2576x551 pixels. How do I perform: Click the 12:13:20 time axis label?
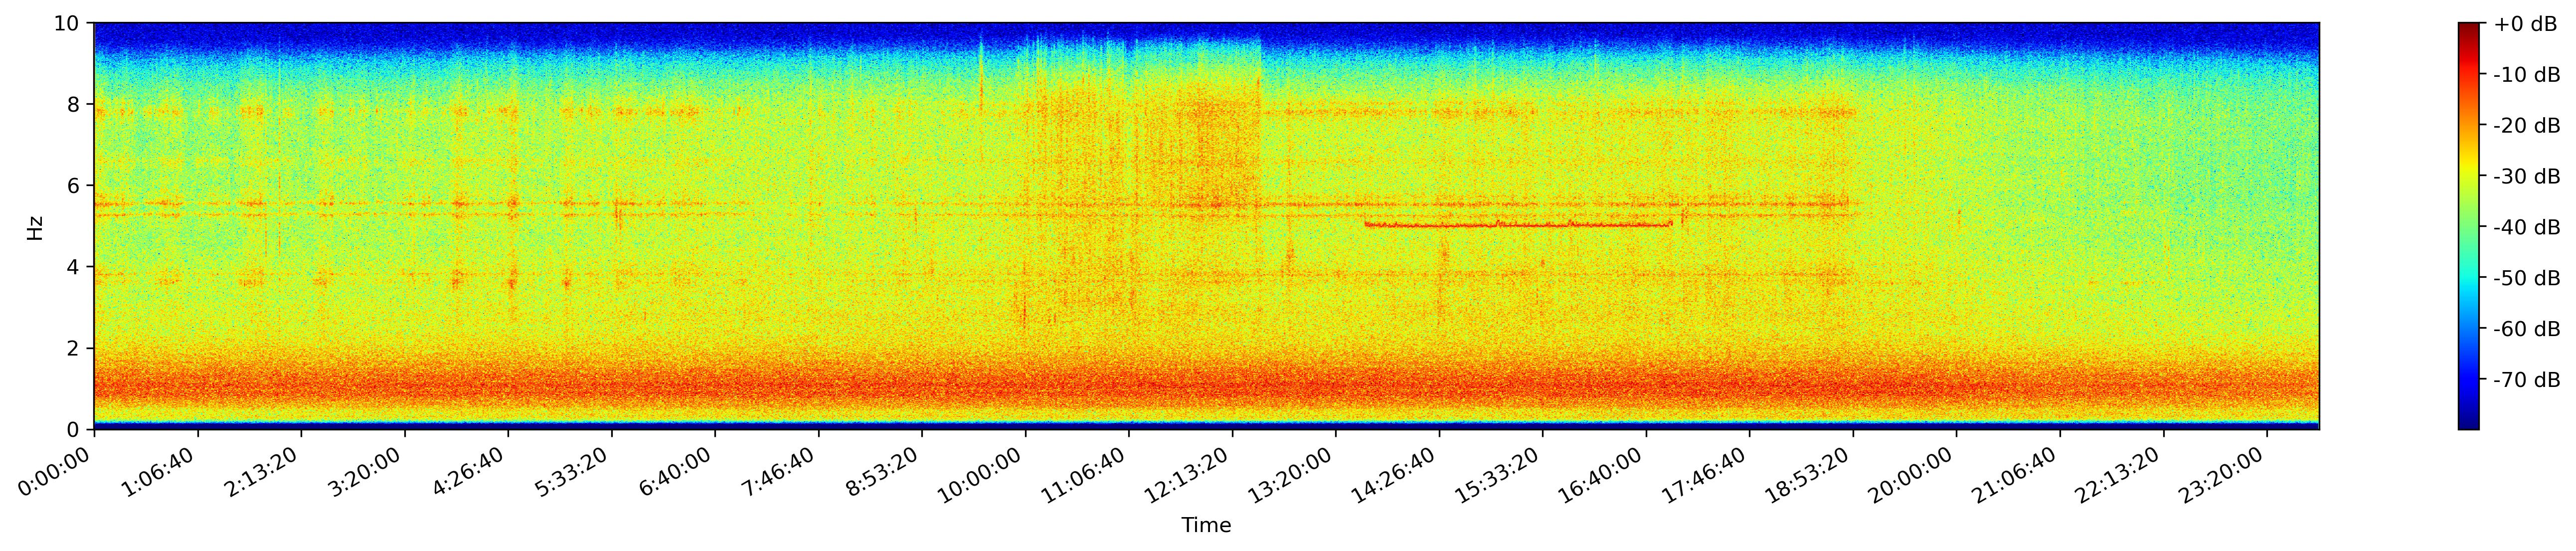[x=1191, y=473]
